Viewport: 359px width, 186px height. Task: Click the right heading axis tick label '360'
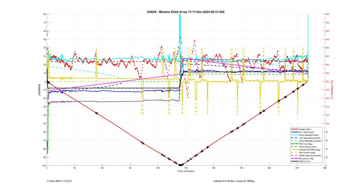point(328,14)
